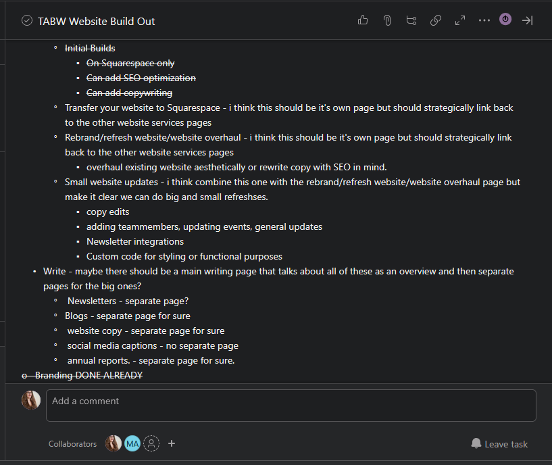This screenshot has height=465, width=552.
Task: Attach a file using paperclip icon
Action: click(387, 20)
